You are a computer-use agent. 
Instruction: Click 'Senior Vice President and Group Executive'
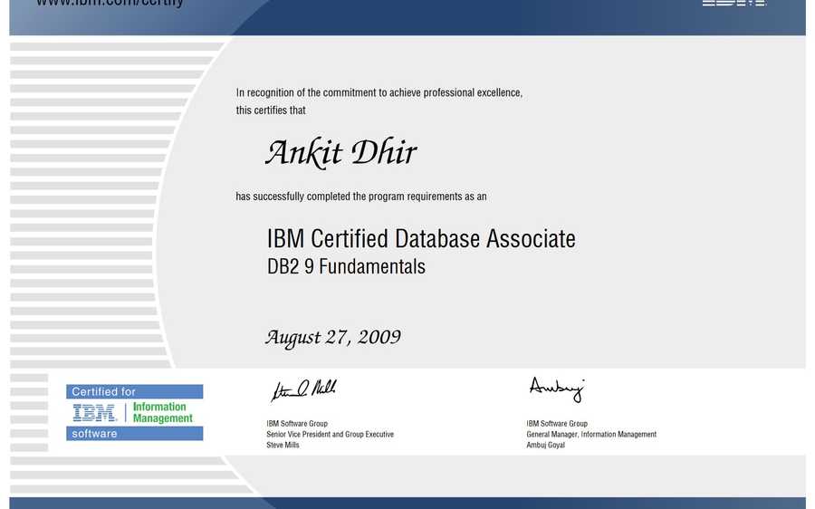(330, 434)
